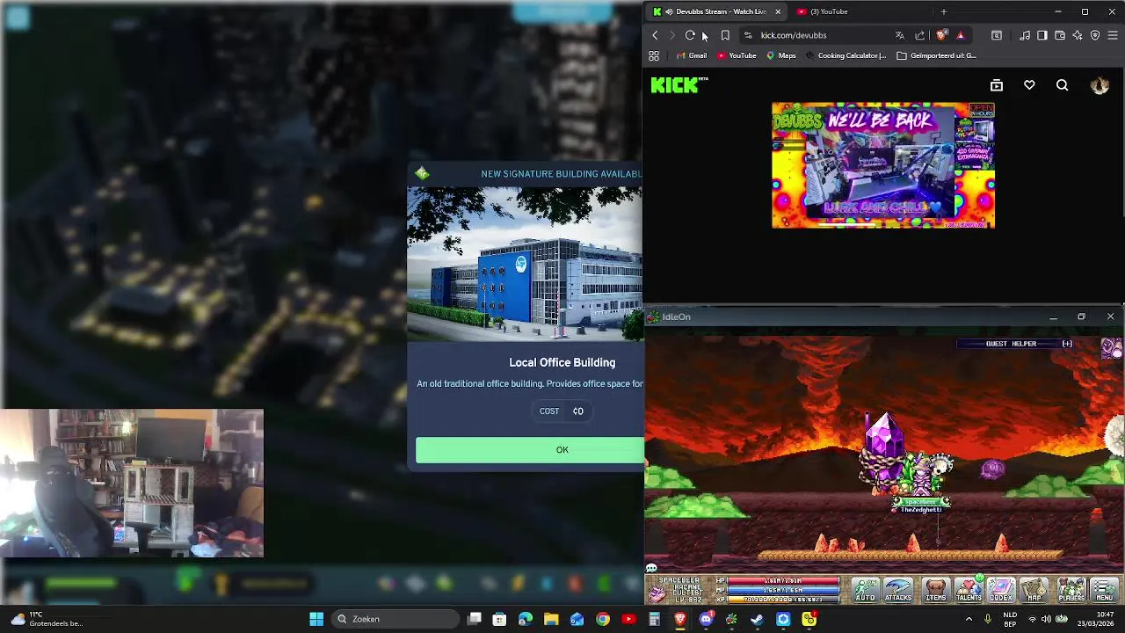
Task: Open the ATTACKS panel in IdleOn
Action: (898, 590)
